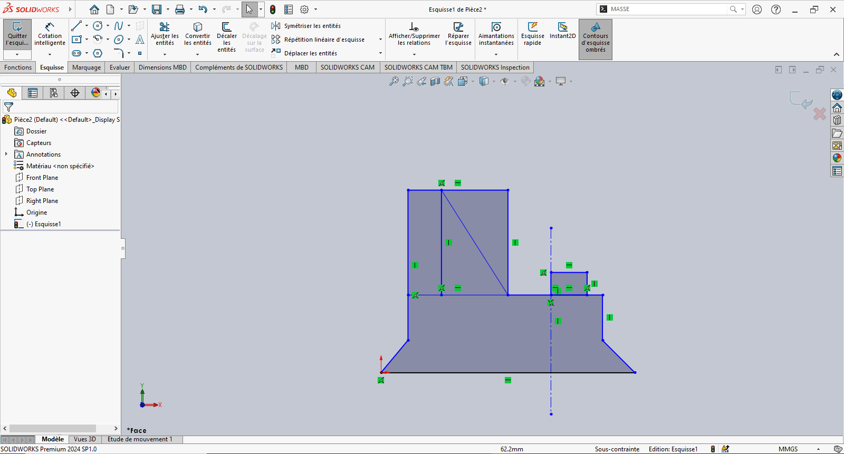Click the Convertir les entités tool

(x=197, y=35)
